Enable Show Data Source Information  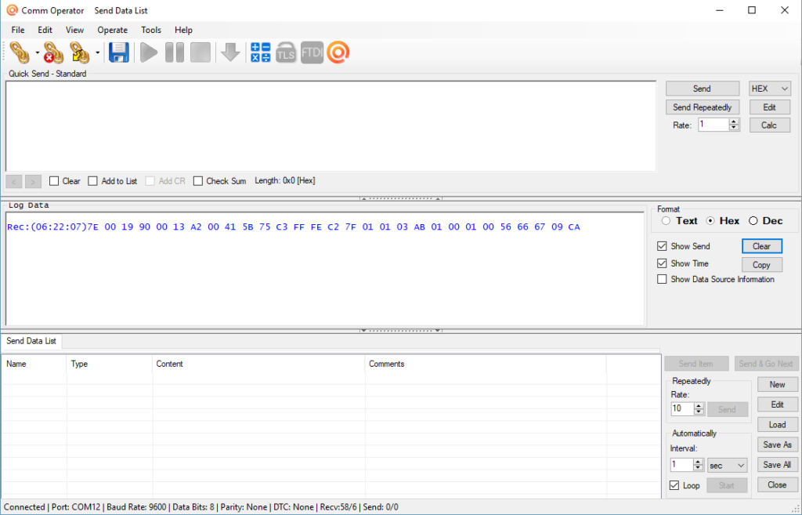(x=663, y=279)
